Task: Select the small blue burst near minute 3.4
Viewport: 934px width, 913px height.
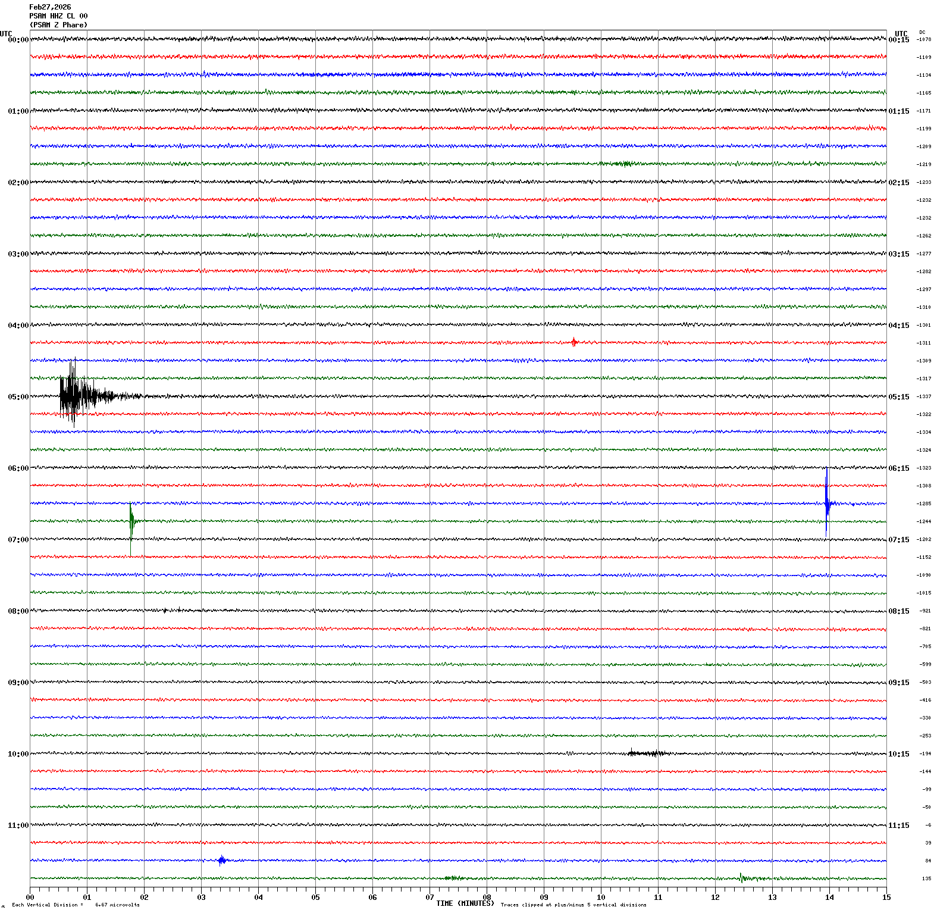Action: pos(221,860)
